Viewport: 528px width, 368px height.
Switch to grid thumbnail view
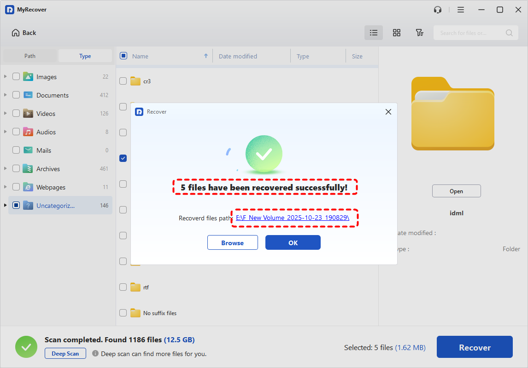(x=396, y=33)
